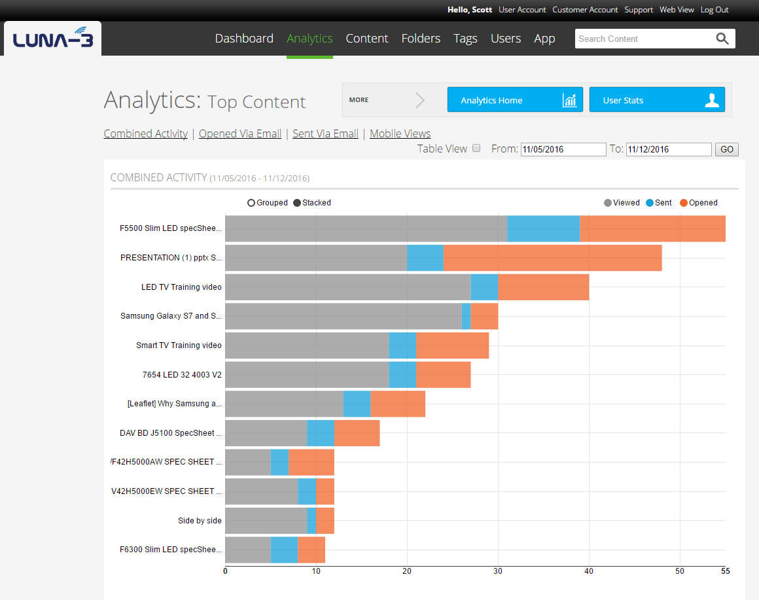Click the Opened bar for Samsung Galaxy S7

(x=485, y=316)
